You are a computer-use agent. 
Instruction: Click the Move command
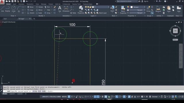(30, 7)
